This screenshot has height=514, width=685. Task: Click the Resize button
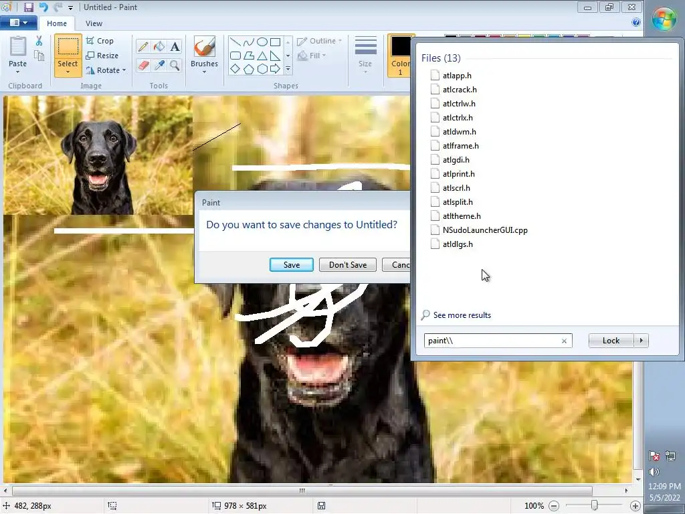pos(102,56)
